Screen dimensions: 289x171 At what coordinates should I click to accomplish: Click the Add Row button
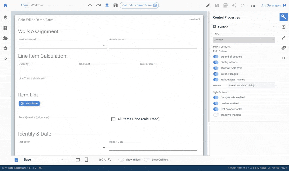coord(29,104)
